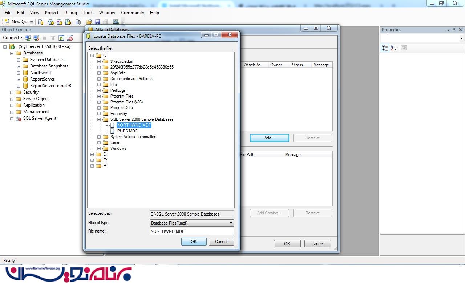
Task: Select the ProgramData folder
Action: [x=121, y=108]
